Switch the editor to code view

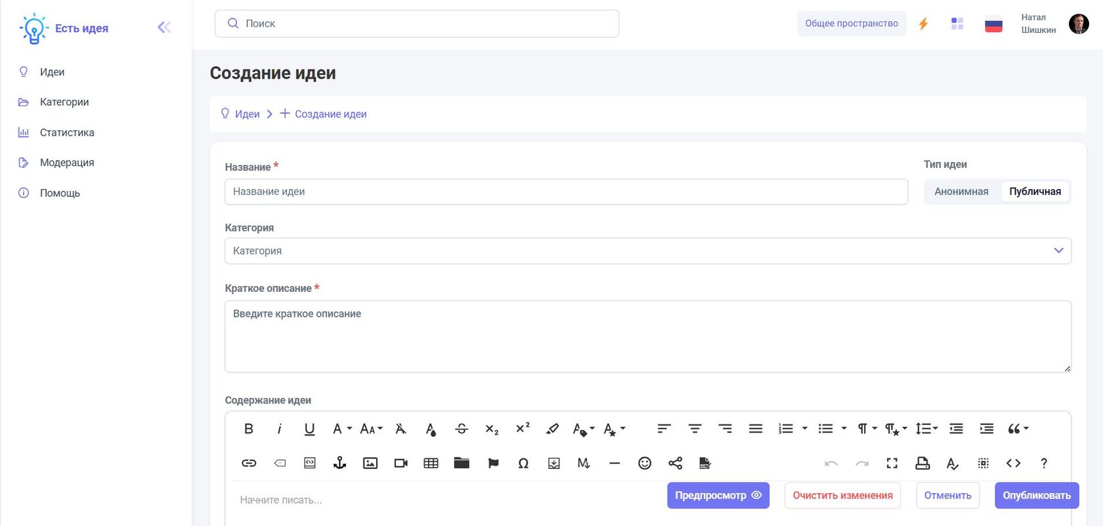pyautogui.click(x=1014, y=463)
